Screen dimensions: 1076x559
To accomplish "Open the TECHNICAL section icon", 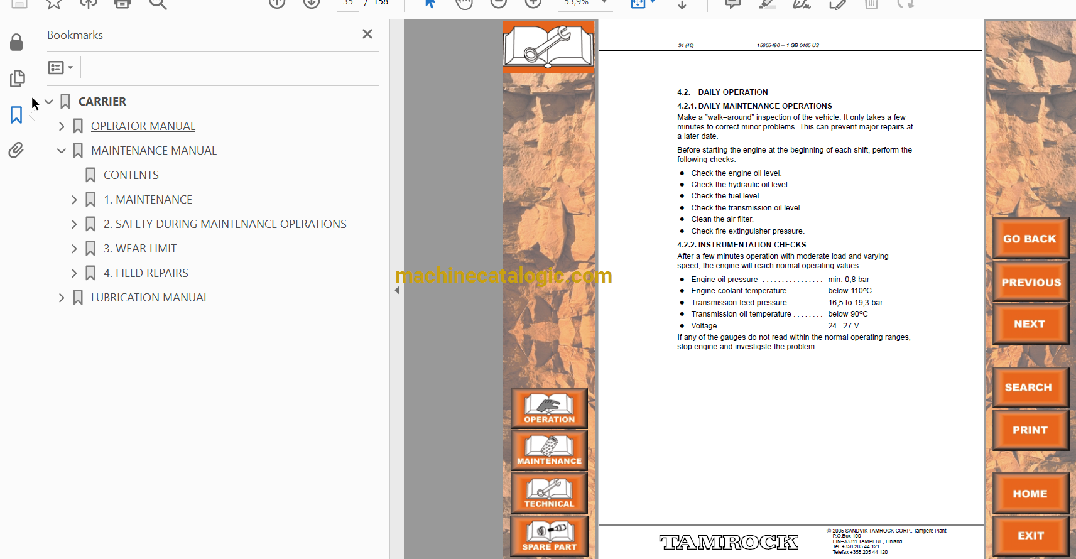I will (x=549, y=493).
